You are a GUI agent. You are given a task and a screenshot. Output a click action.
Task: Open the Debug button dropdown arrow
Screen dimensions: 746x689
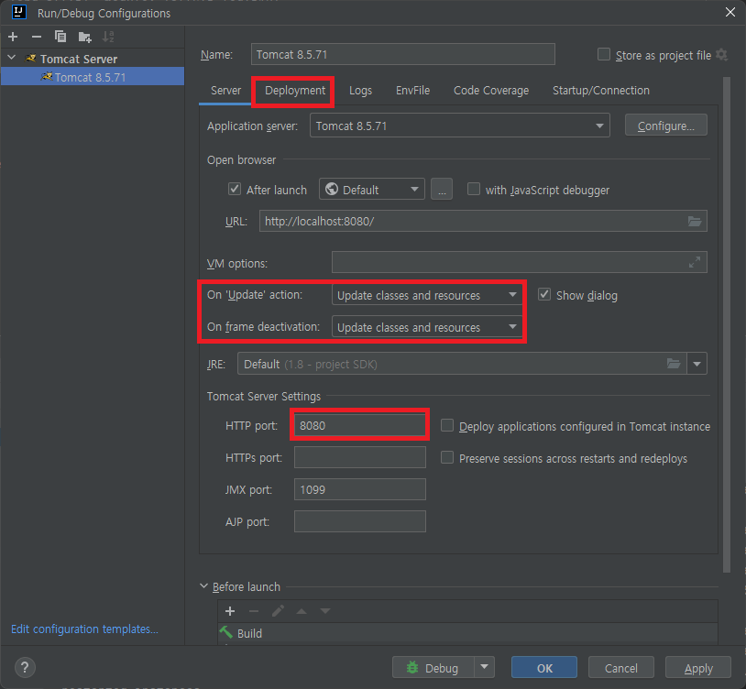click(x=484, y=667)
